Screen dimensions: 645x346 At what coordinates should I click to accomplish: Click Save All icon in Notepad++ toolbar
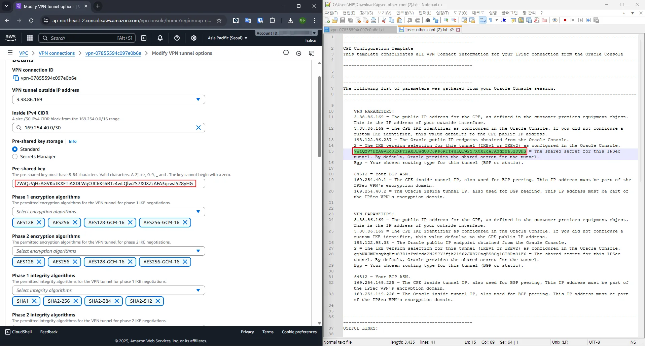pos(350,20)
